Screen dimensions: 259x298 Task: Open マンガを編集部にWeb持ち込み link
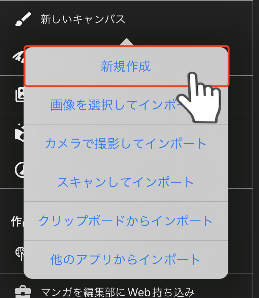(118, 292)
